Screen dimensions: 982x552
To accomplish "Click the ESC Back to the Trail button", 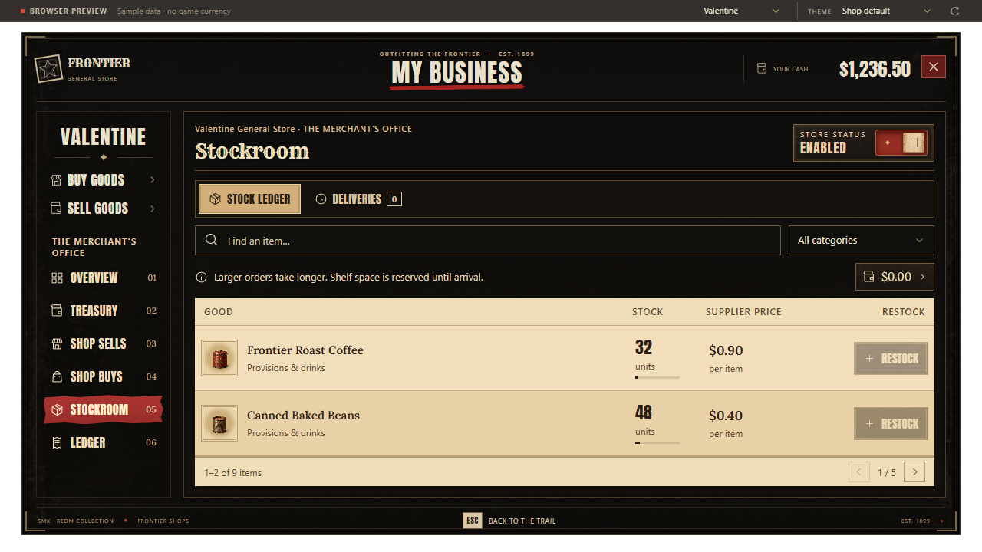I will [510, 521].
